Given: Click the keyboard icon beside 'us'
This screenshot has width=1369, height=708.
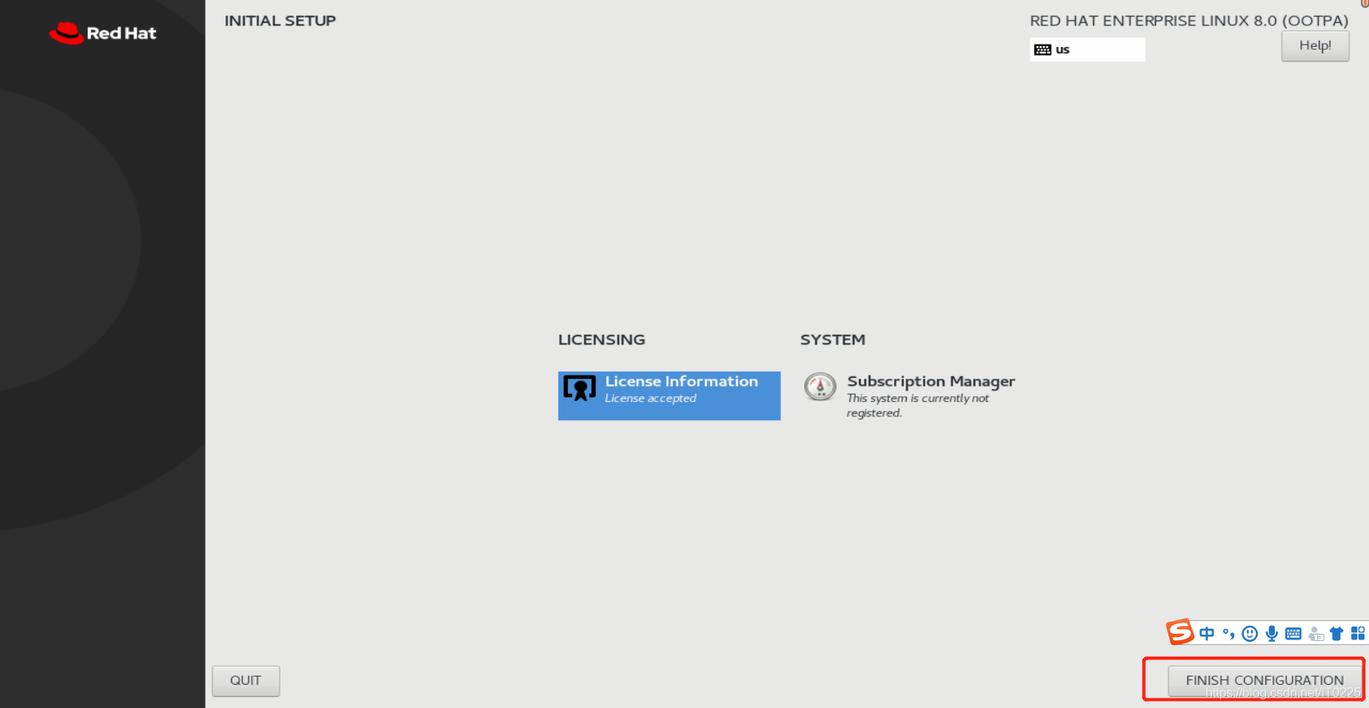Looking at the screenshot, I should (x=1042, y=49).
